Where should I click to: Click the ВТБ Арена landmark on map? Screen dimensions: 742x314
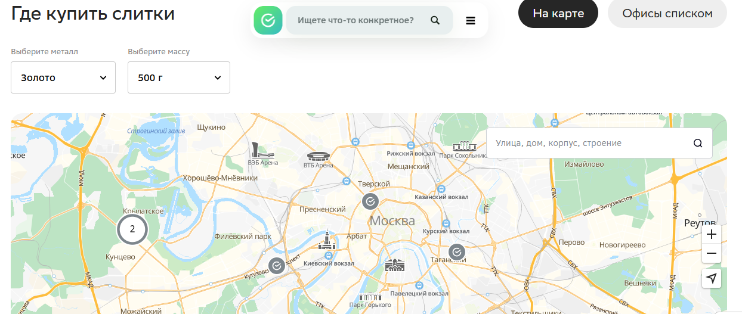pyautogui.click(x=319, y=157)
